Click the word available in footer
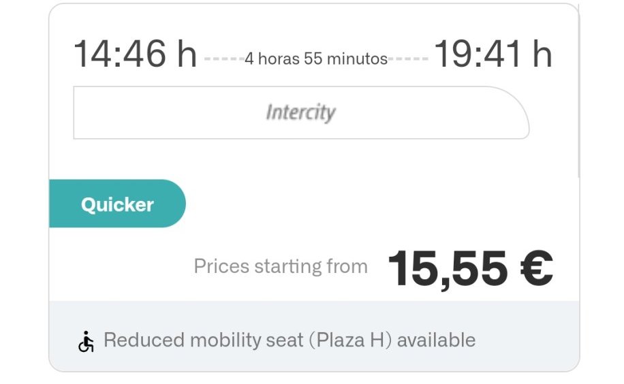 [436, 340]
